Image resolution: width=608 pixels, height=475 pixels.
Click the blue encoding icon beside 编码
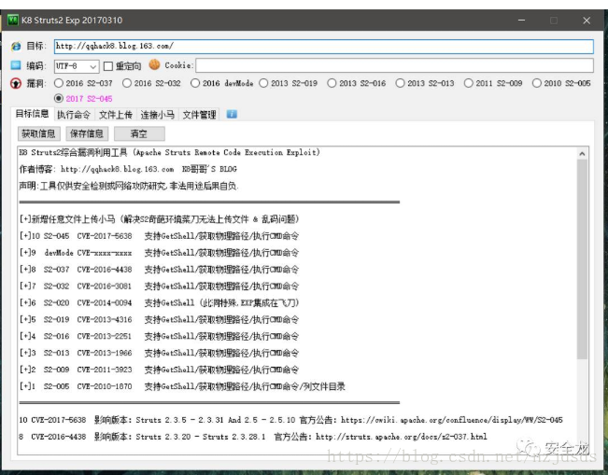click(x=16, y=65)
